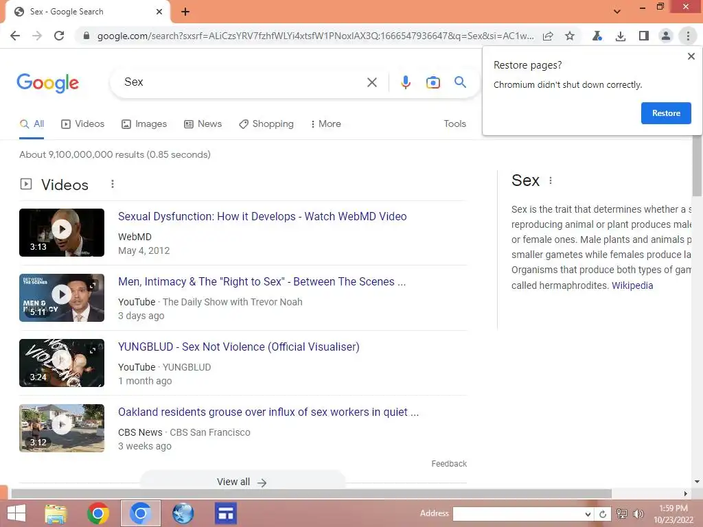The height and width of the screenshot is (527, 703).
Task: Open the Chrome Labs flask icon
Action: 597,36
